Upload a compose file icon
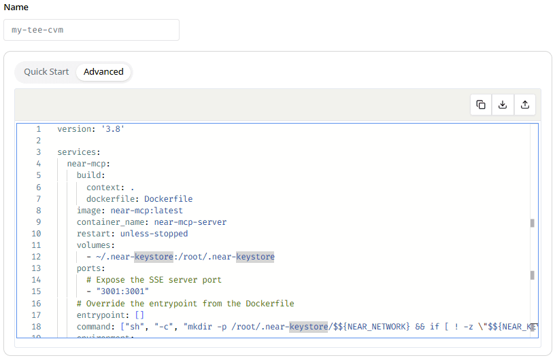The image size is (555, 358). [x=524, y=105]
